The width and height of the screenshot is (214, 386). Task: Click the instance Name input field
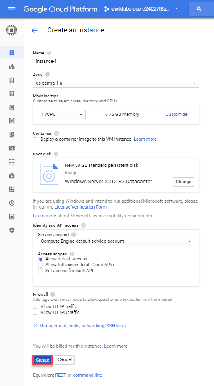(116, 62)
